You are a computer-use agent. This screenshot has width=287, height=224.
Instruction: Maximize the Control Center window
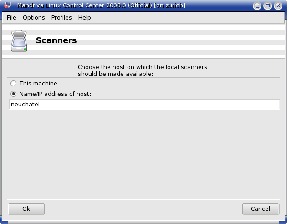(x=267, y=6)
